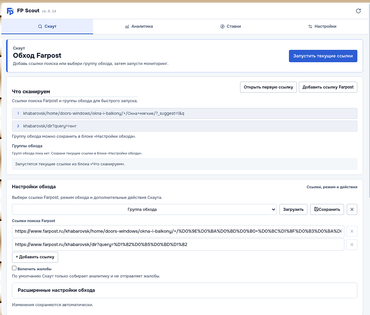Click Открыть первую ссылку button
The width and height of the screenshot is (370, 315).
(268, 87)
